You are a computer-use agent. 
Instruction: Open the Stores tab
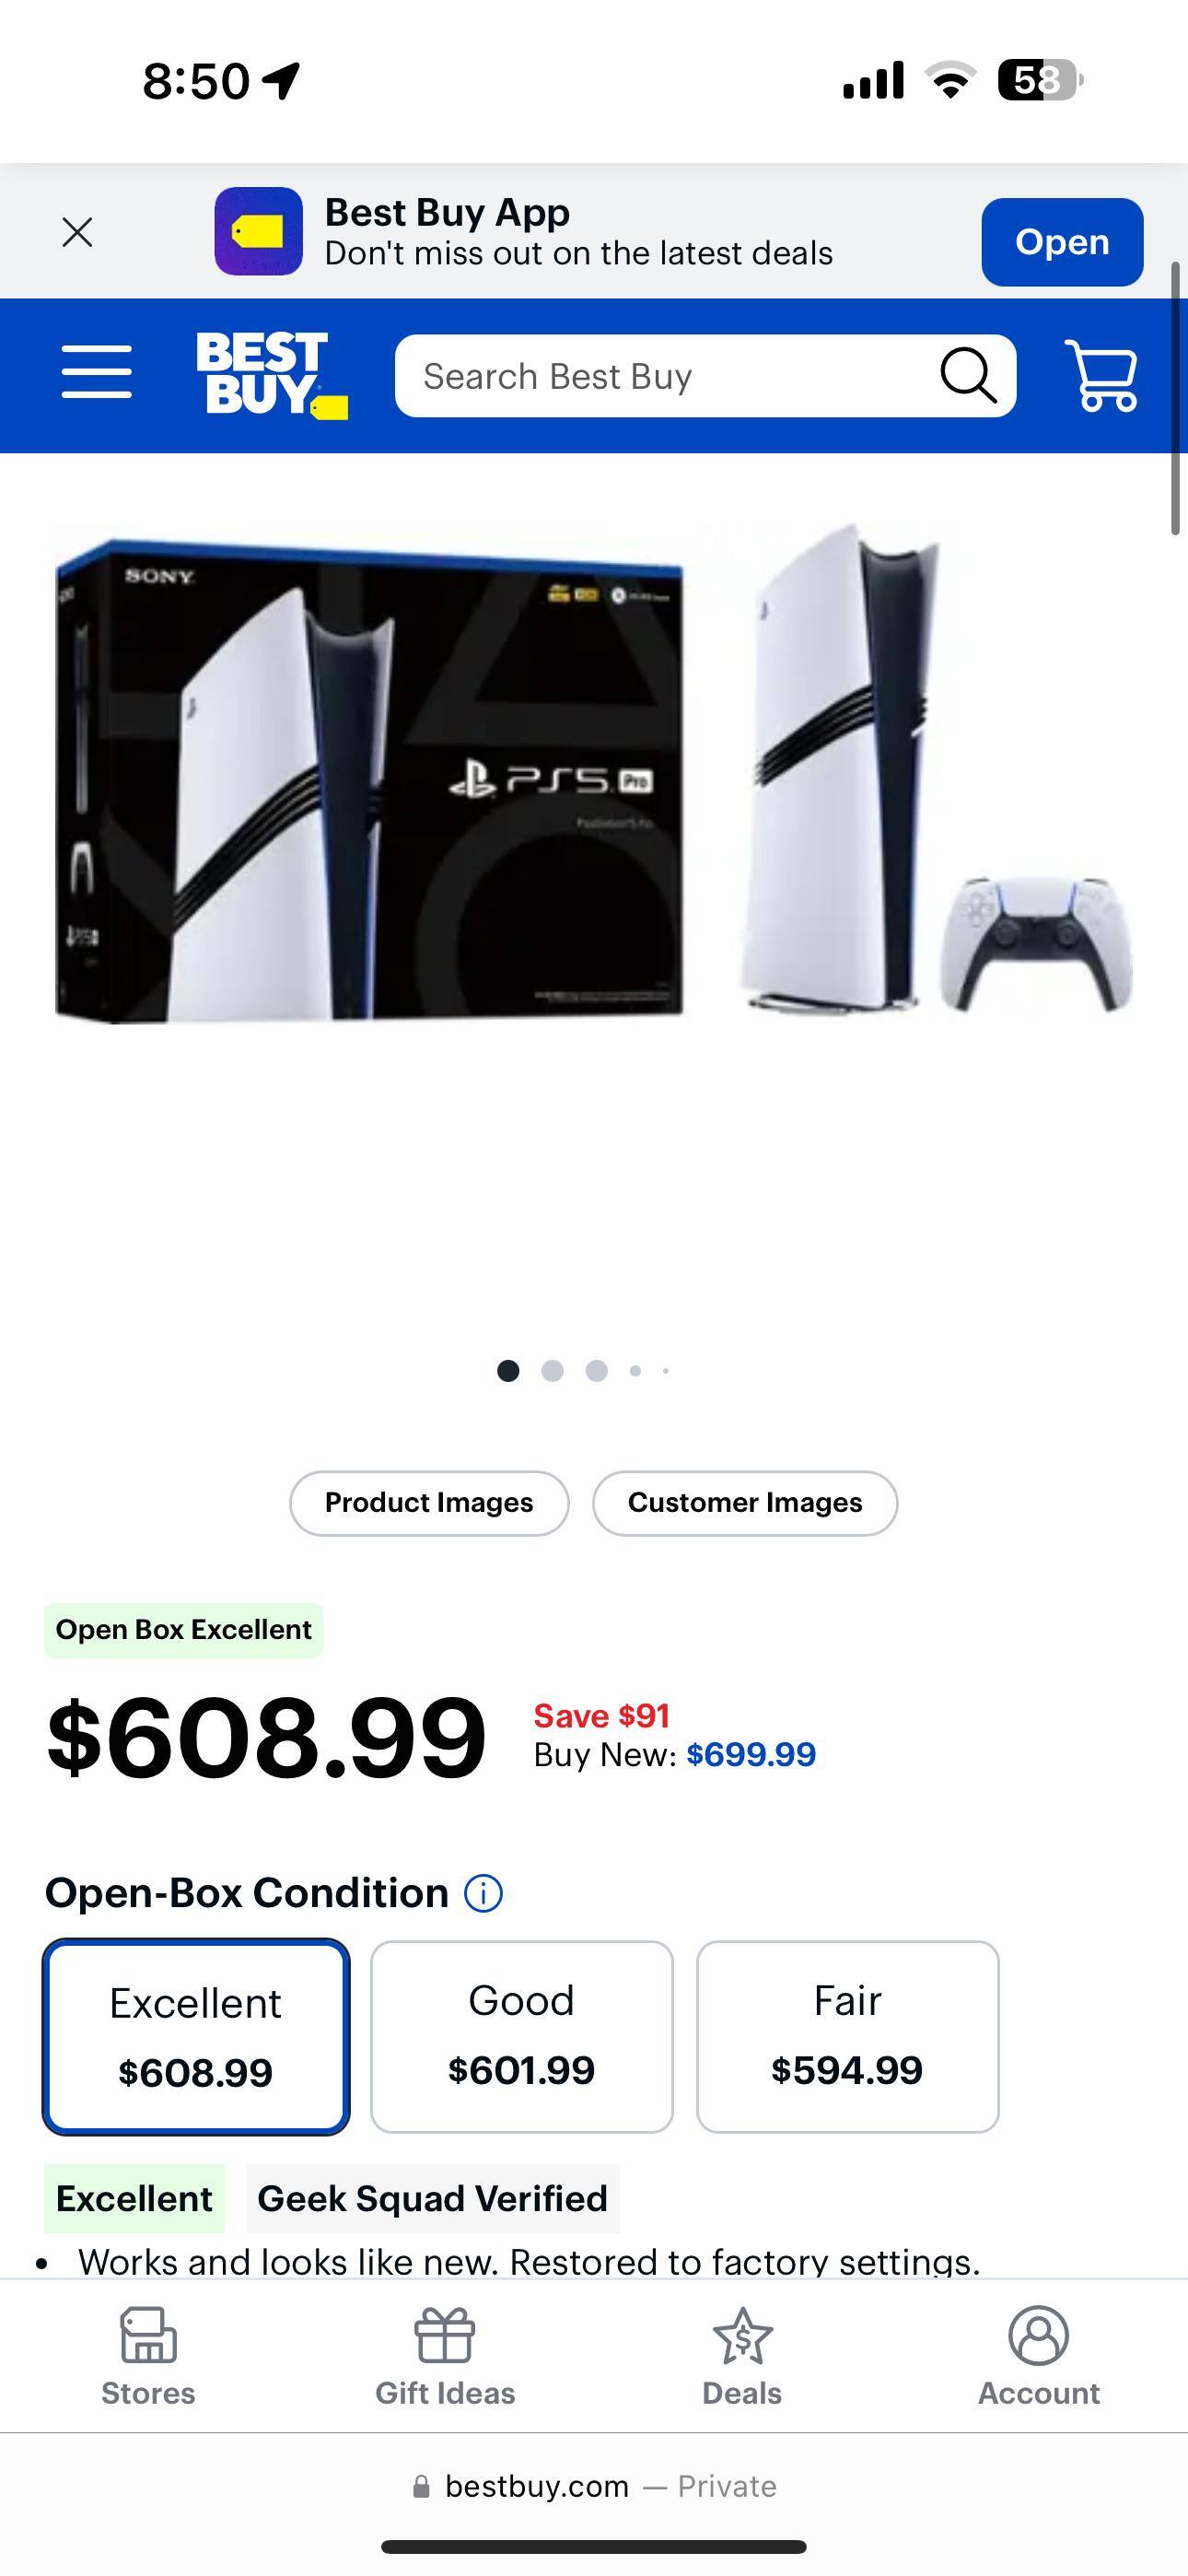tap(148, 2357)
